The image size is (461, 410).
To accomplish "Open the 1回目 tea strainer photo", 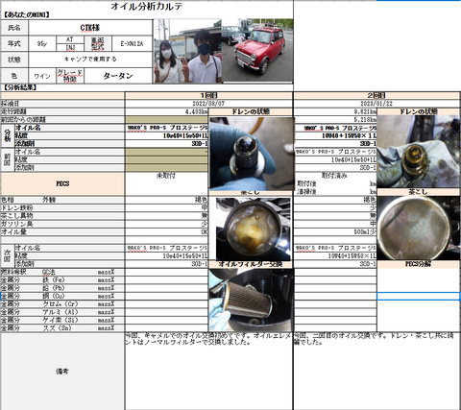I will click(x=253, y=229).
